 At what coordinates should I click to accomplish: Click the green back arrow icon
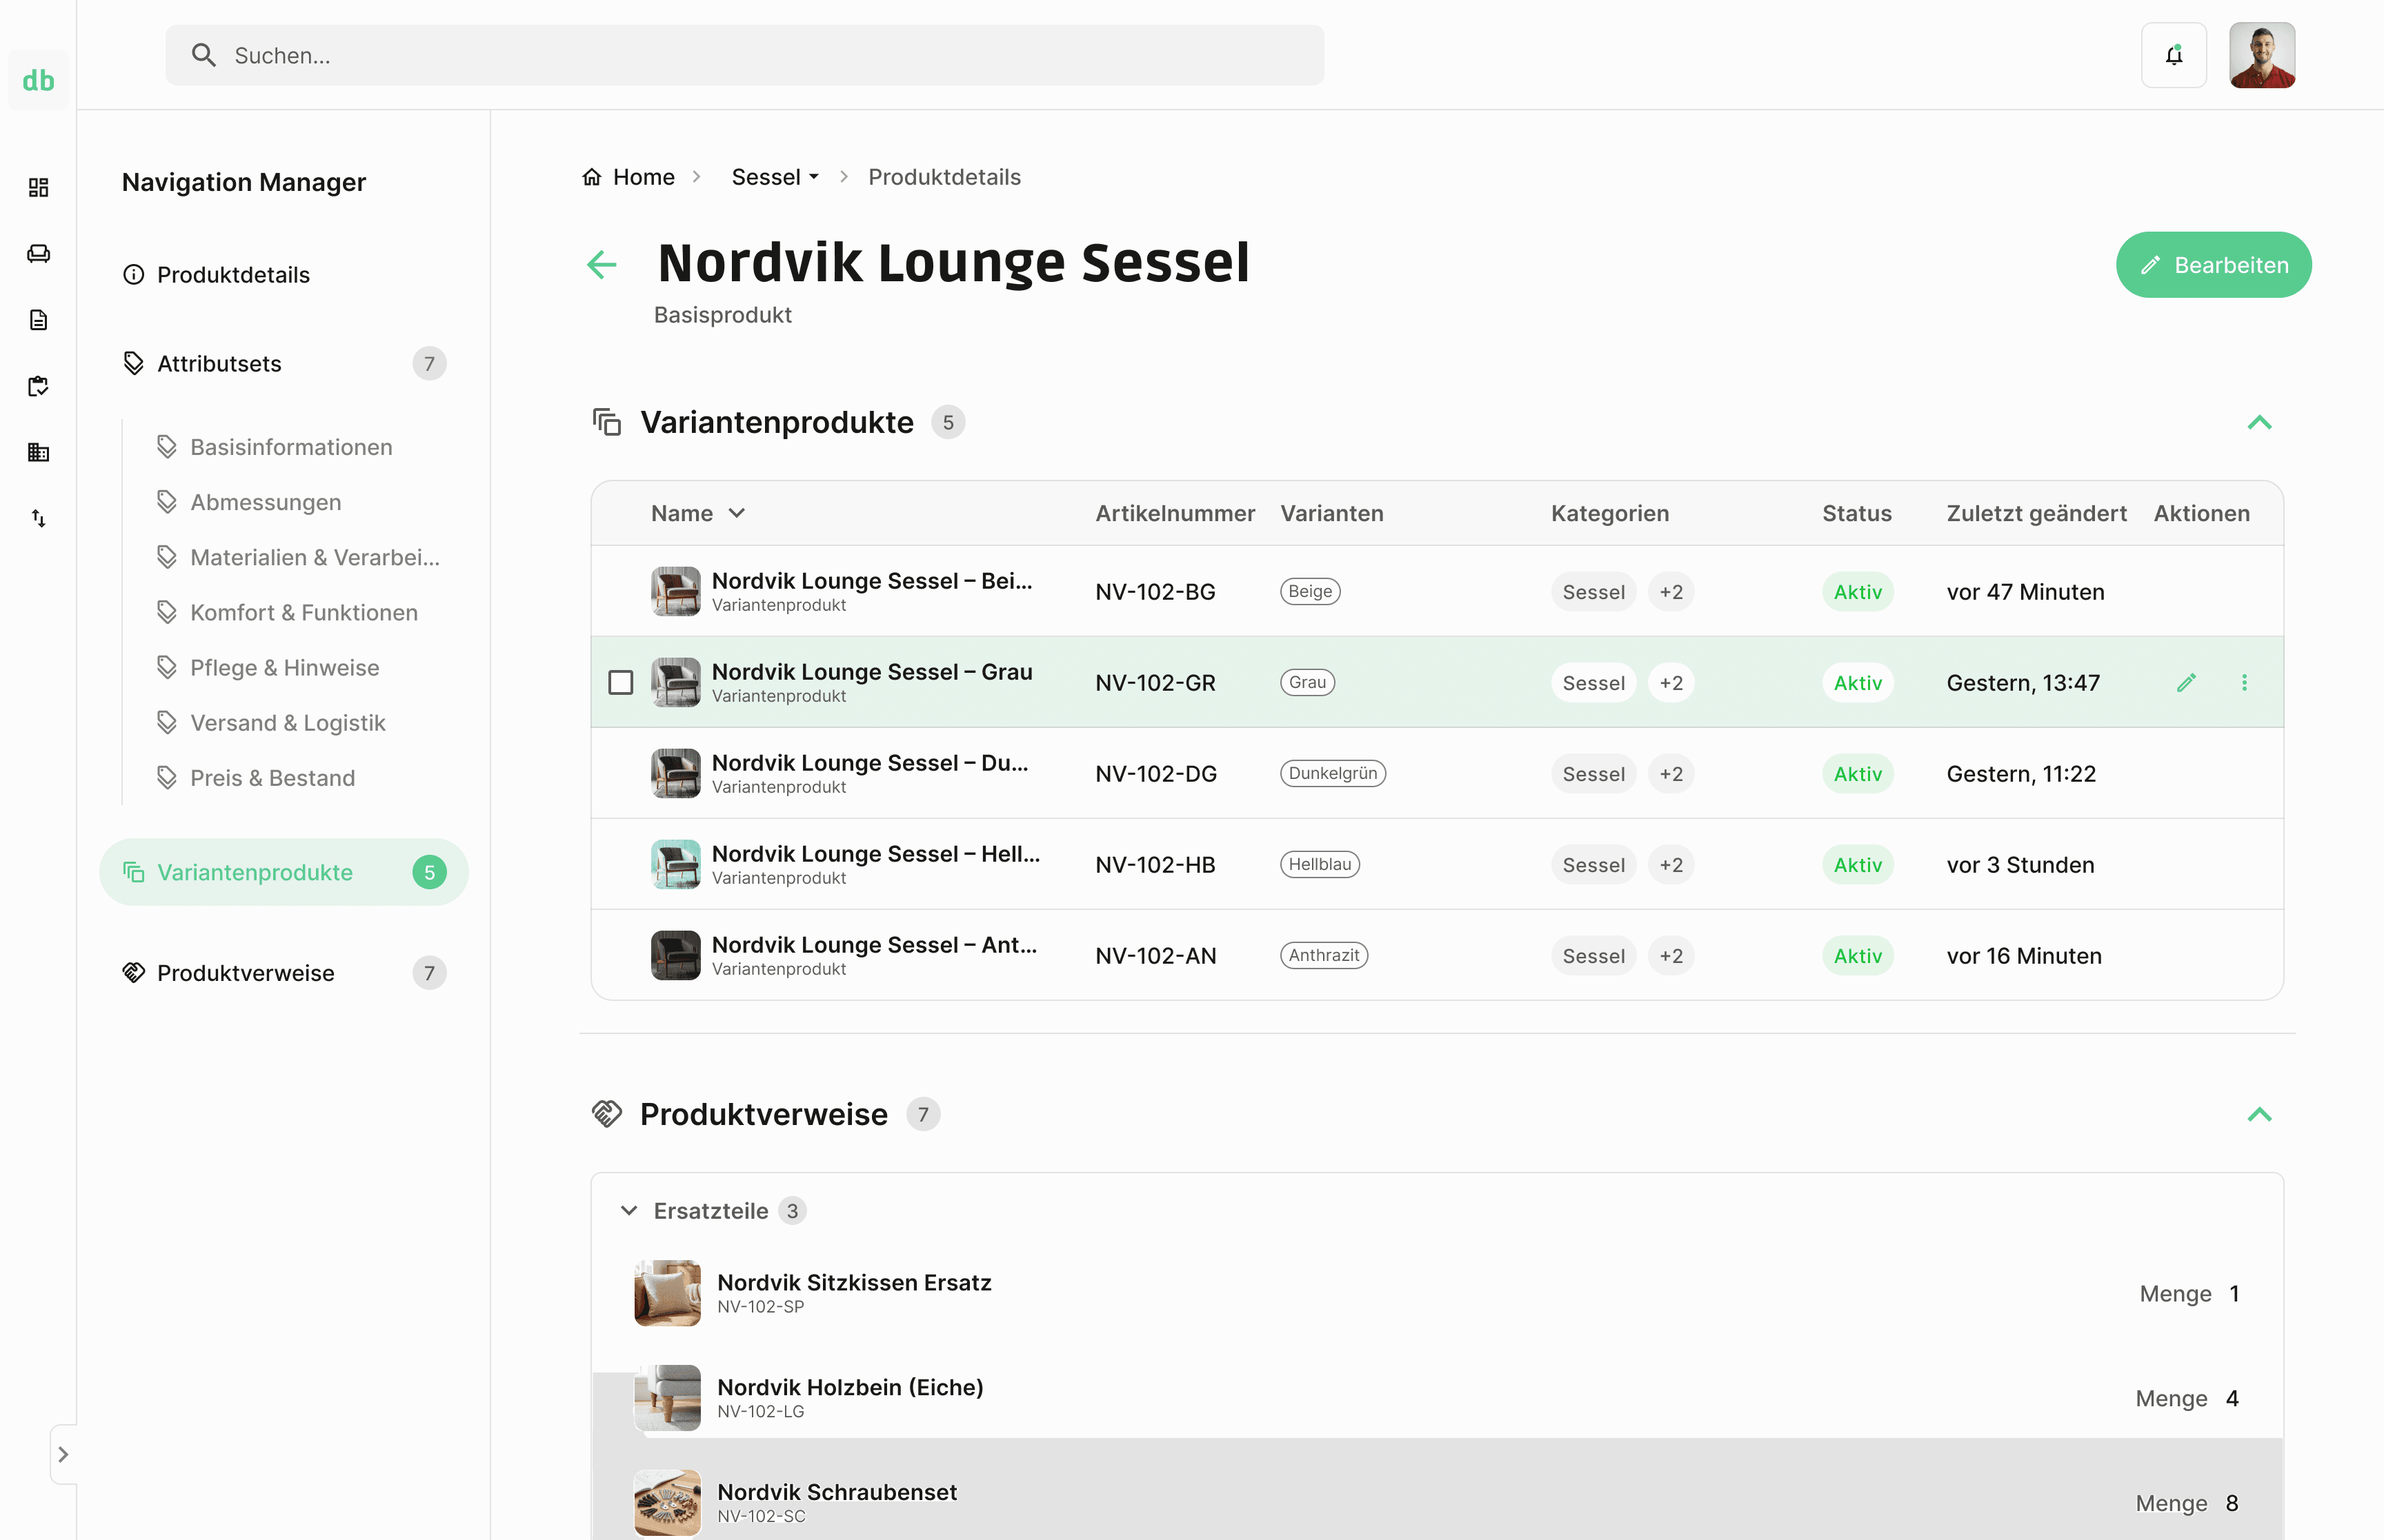602,264
